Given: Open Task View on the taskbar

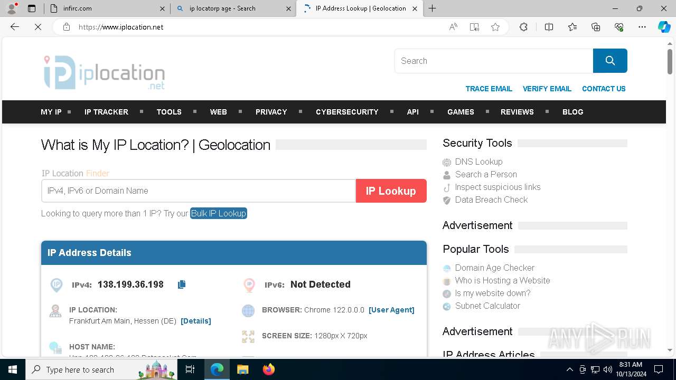Looking at the screenshot, I should click(190, 369).
